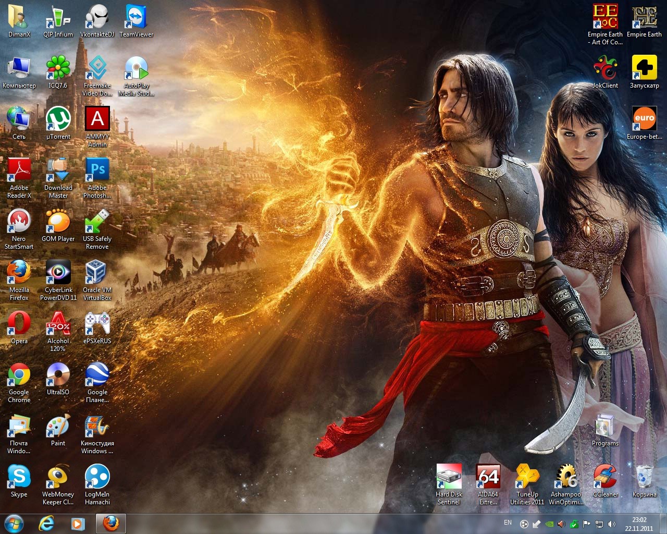
Task: Launch µTorrent from the desktop
Action: (58, 123)
